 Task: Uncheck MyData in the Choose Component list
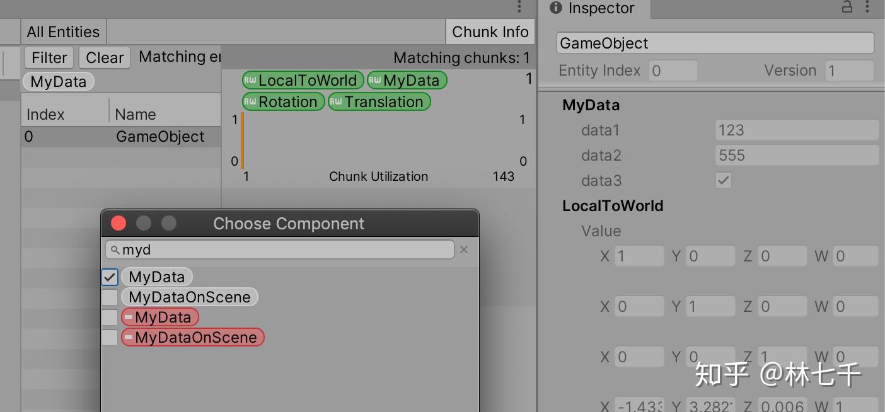109,277
